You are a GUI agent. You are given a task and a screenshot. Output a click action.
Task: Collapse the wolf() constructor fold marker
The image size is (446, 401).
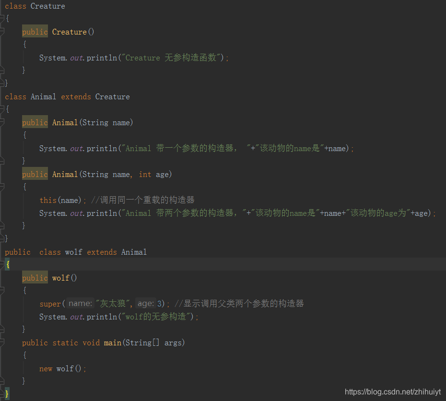click(2, 291)
